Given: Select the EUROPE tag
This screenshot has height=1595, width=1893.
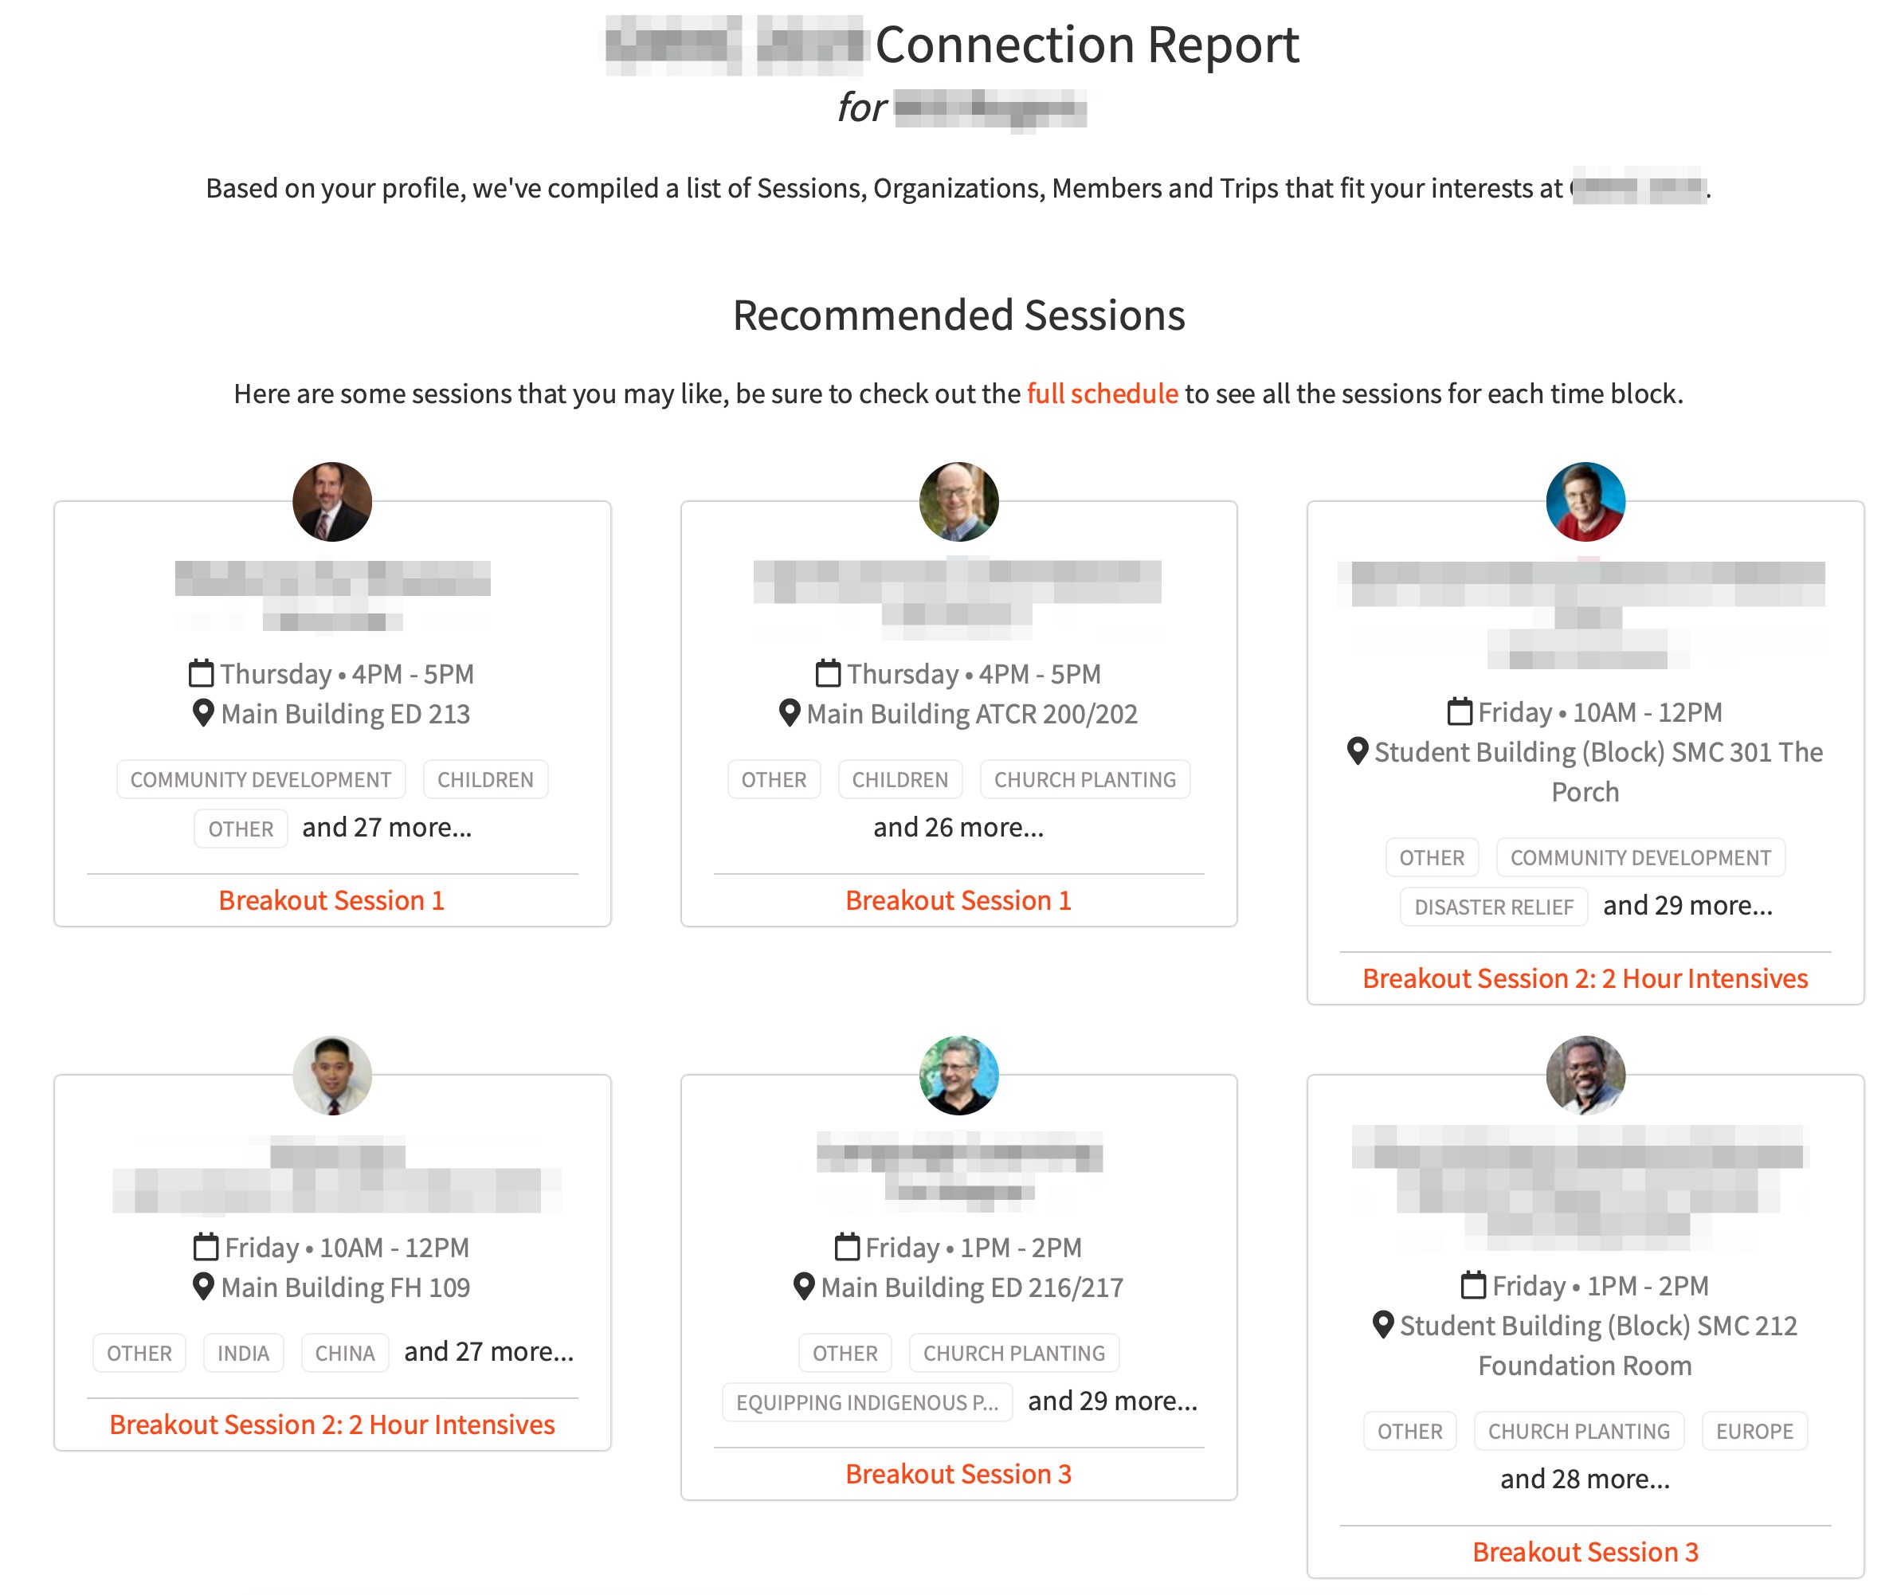Looking at the screenshot, I should click(x=1754, y=1430).
